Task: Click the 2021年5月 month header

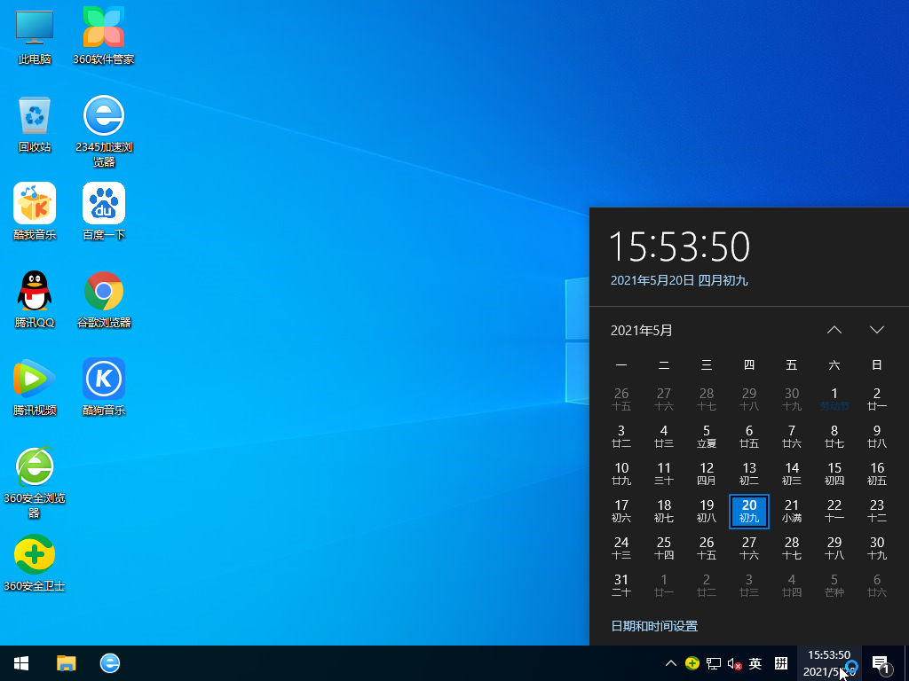Action: [x=641, y=331]
